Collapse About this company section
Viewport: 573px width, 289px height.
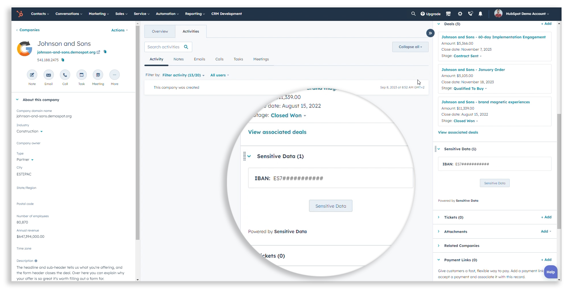tap(17, 100)
